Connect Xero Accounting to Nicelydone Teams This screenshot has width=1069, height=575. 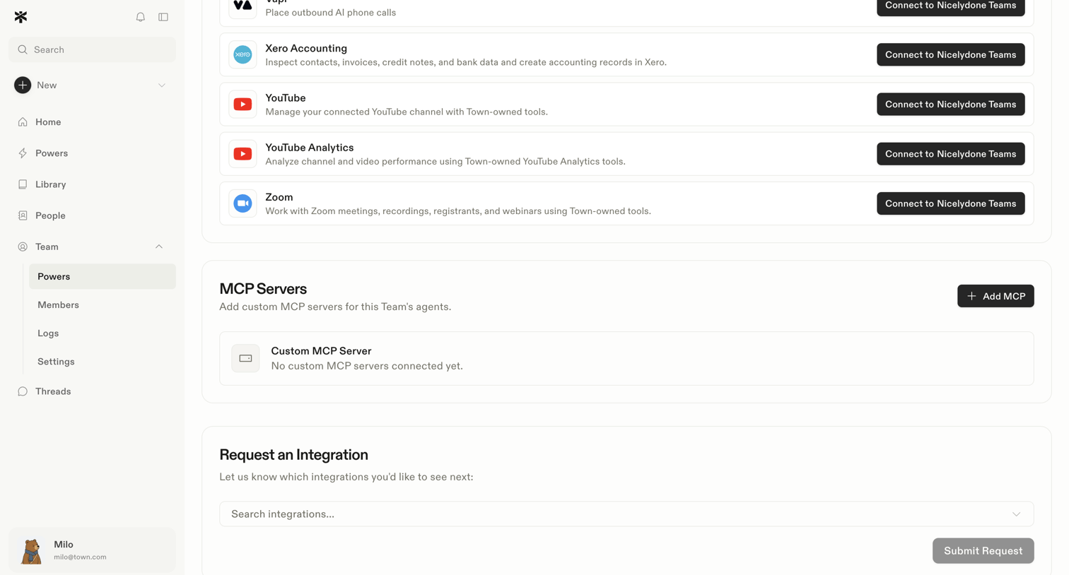point(950,54)
